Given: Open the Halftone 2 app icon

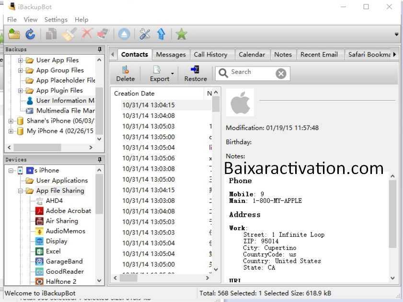Looking at the screenshot, I should coord(39,282).
